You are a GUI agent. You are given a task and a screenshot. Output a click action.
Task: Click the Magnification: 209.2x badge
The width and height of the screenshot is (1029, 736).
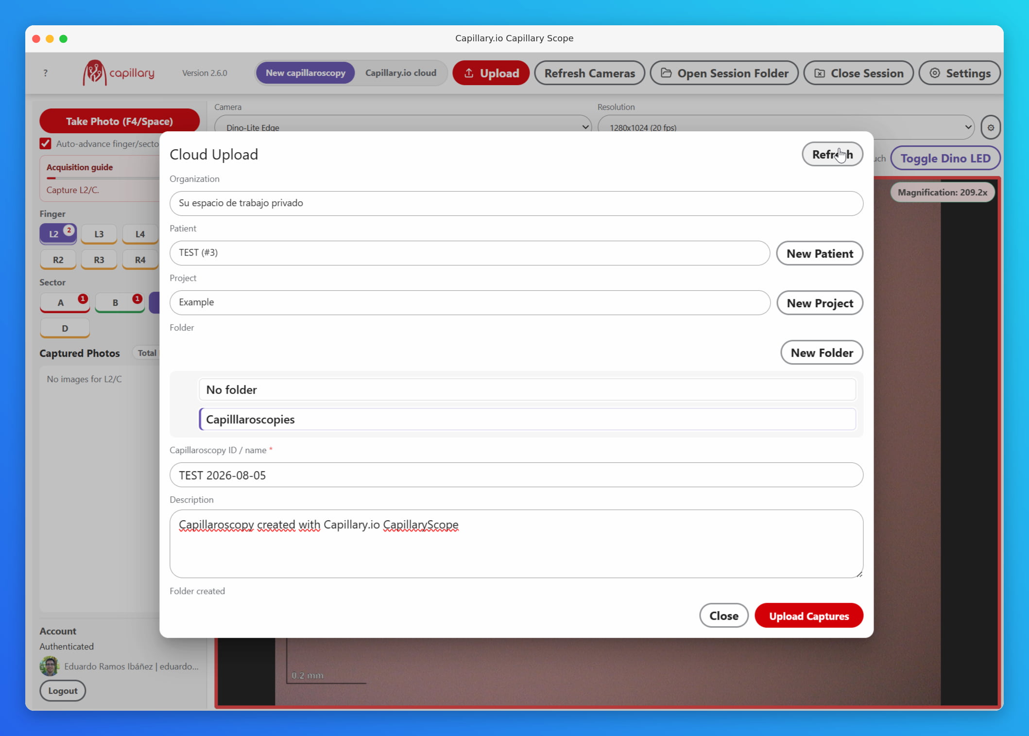click(x=942, y=192)
